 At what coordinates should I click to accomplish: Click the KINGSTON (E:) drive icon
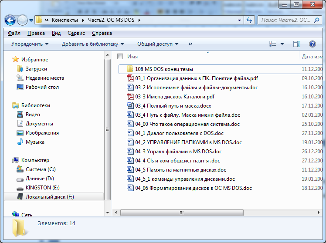point(20,188)
